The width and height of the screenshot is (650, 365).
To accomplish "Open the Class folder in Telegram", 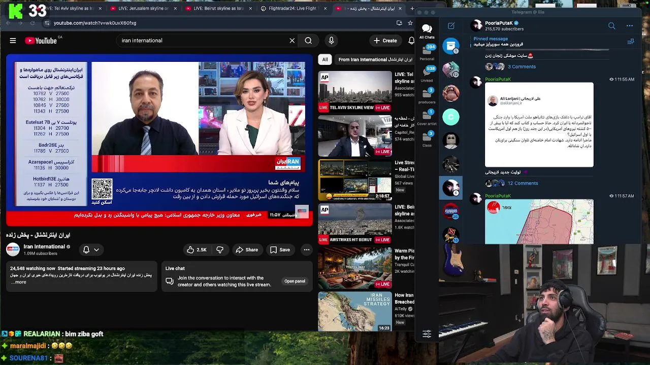I will (x=427, y=138).
